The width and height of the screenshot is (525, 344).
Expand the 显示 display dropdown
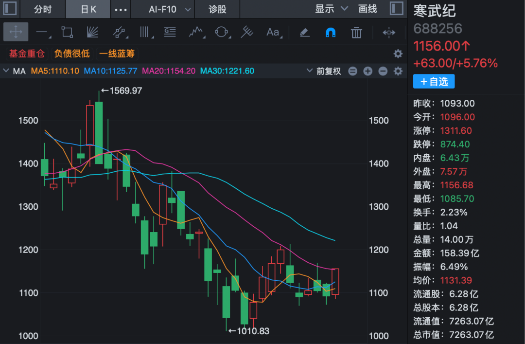pos(332,9)
